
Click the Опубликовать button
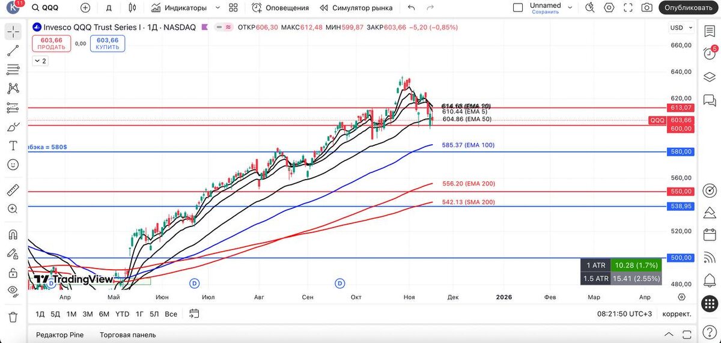(x=689, y=8)
